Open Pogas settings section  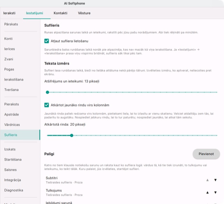coord(20,69)
